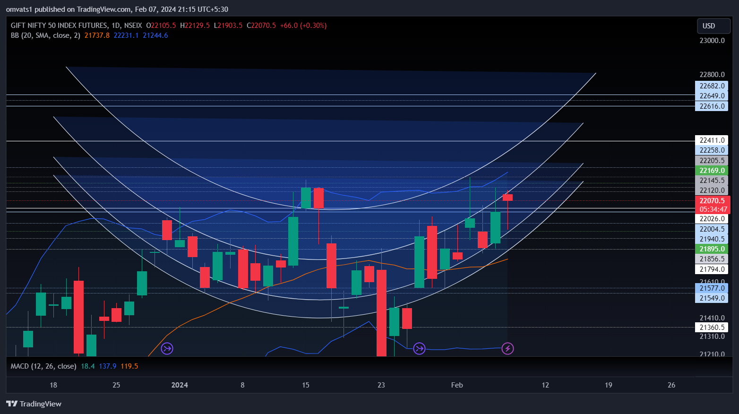739x414 pixels.
Task: Click the 8 date on the time axis
Action: (x=243, y=385)
